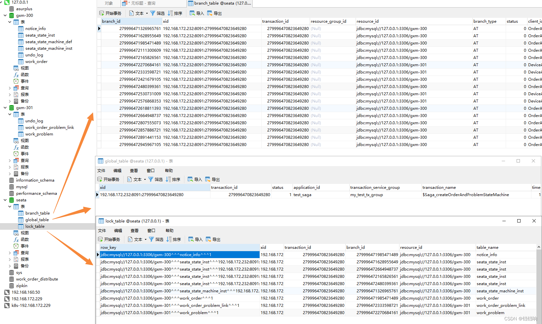
Task: Select lock_table in the seata database
Action: click(x=35, y=226)
